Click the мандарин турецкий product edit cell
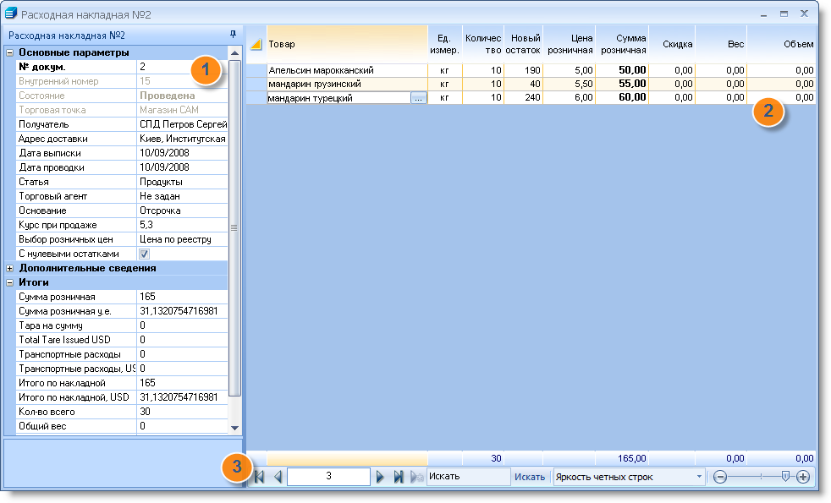The image size is (831, 503). click(x=338, y=98)
